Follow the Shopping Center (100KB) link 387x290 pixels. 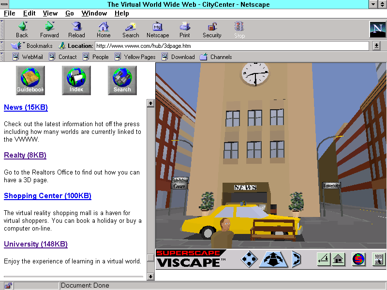47,196
